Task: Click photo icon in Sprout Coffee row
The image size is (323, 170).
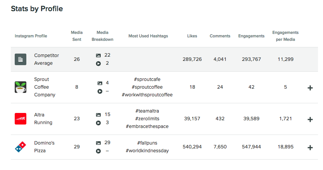Action: [x=100, y=83]
